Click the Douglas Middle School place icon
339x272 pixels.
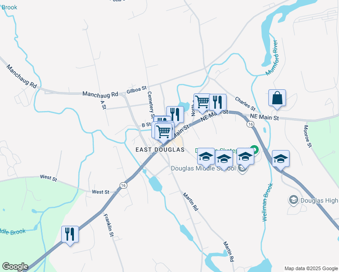(x=242, y=169)
